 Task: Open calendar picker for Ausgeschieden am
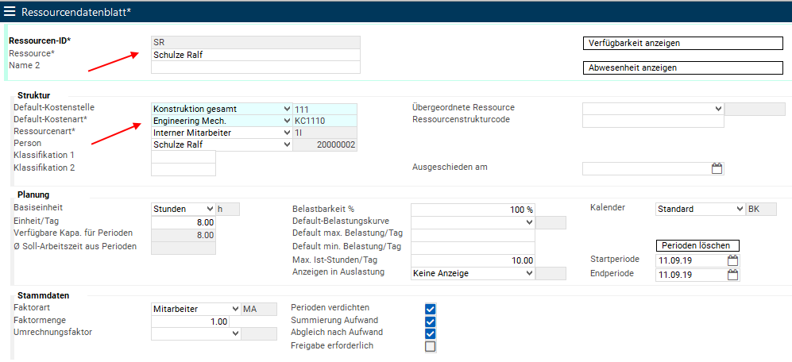pos(717,168)
